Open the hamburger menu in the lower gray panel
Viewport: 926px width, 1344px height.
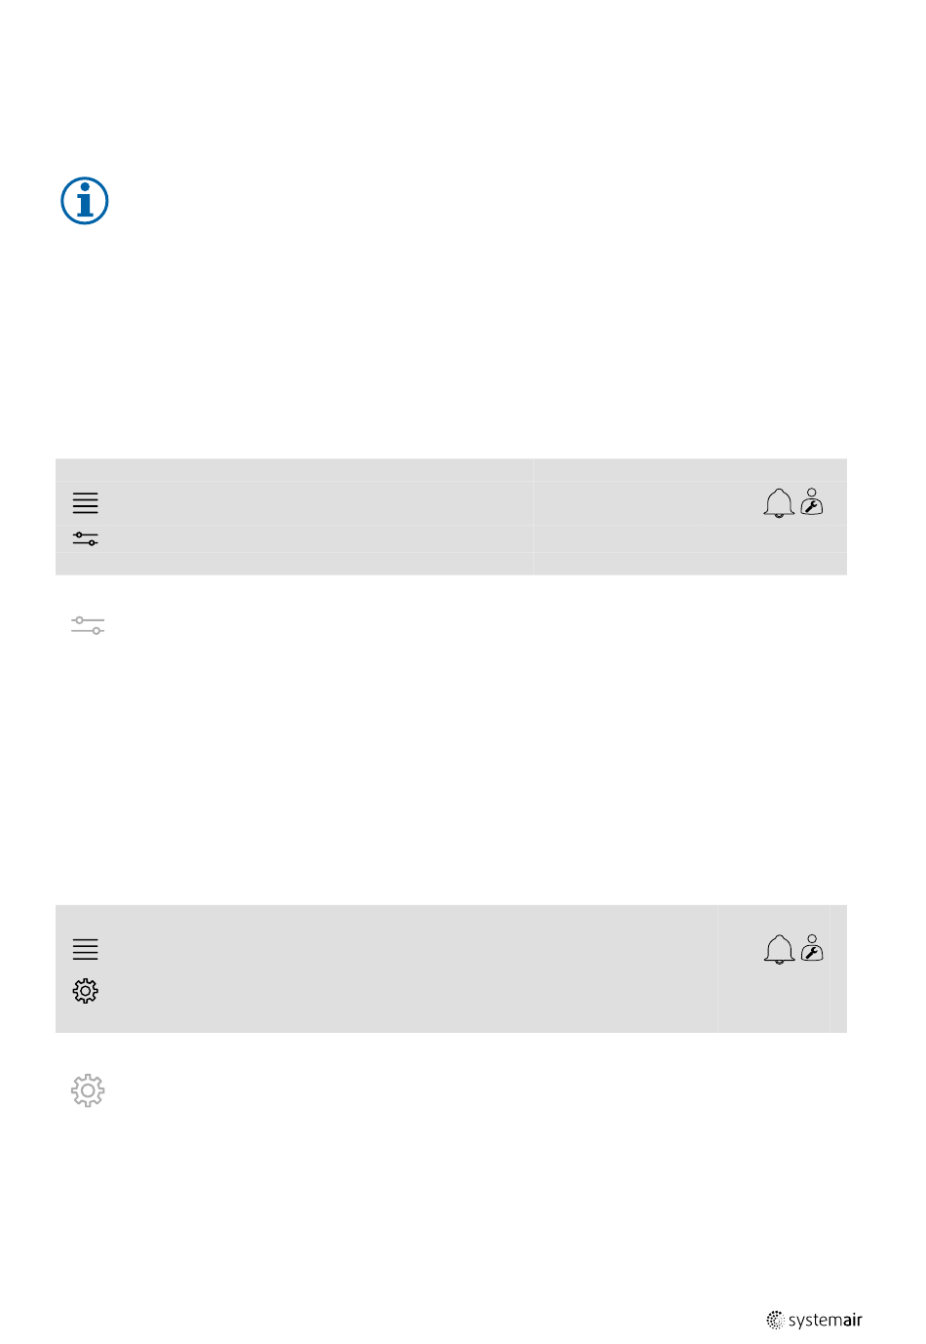(86, 949)
